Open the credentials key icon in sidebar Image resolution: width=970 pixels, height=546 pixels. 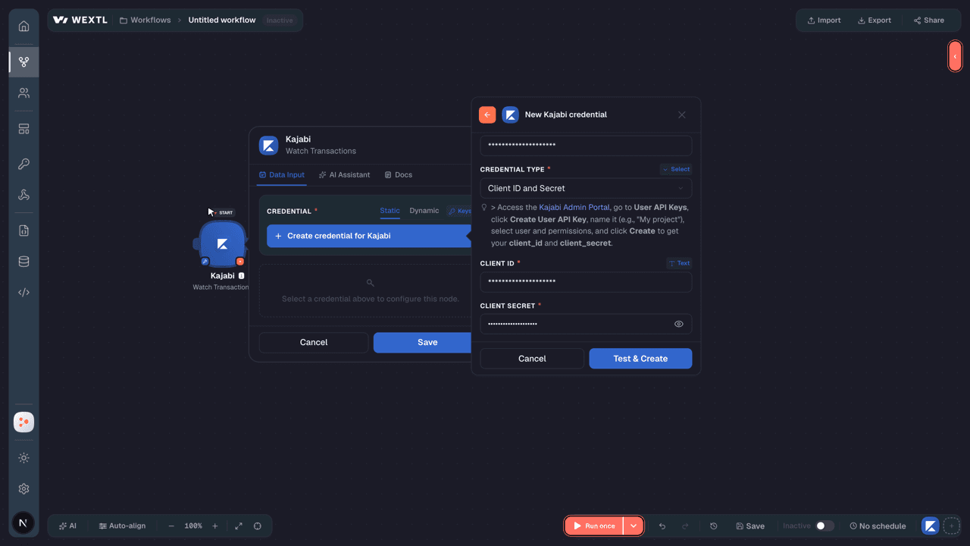point(23,164)
